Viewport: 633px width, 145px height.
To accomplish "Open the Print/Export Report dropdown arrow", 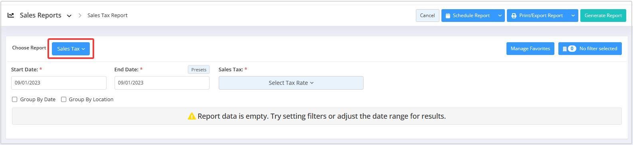I will pos(573,16).
